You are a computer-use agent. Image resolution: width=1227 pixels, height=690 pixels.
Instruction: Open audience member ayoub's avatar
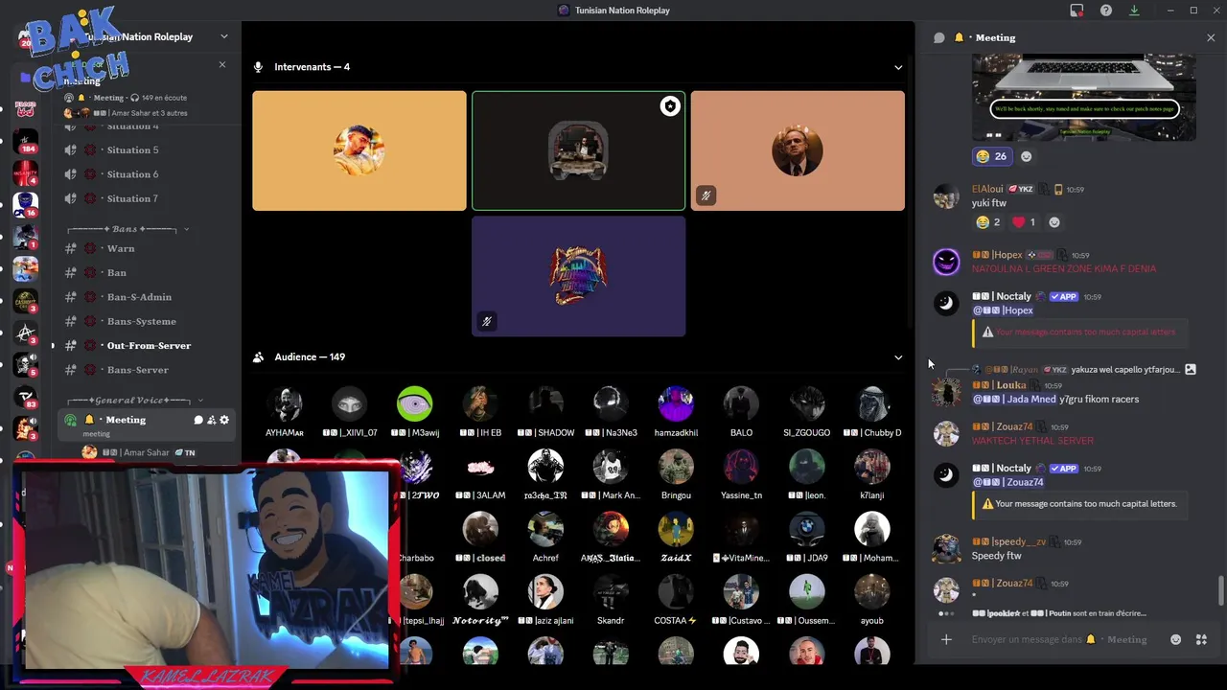871,591
